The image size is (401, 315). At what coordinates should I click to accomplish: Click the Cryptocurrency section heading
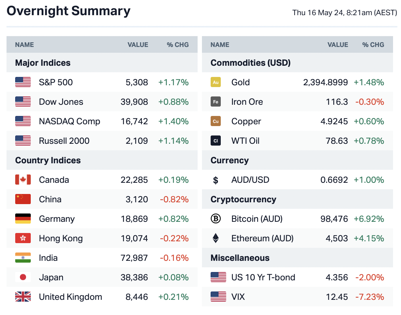coord(243,199)
